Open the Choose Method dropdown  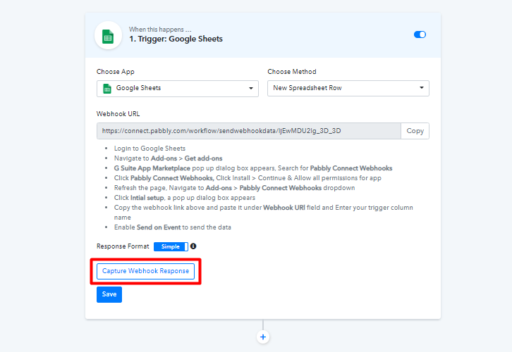click(x=348, y=88)
